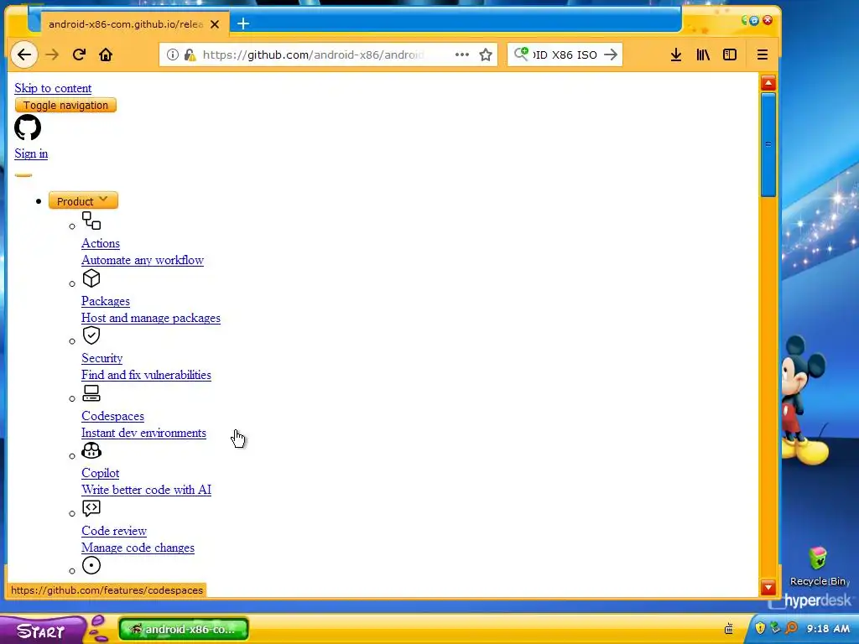Click the search box with X86 ISO
The height and width of the screenshot is (644, 859).
coord(565,55)
